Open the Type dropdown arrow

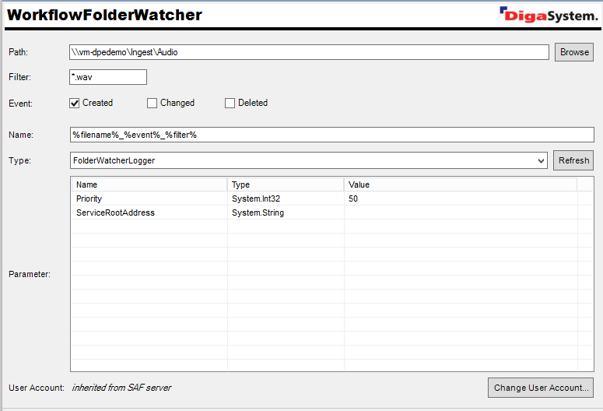(x=542, y=160)
